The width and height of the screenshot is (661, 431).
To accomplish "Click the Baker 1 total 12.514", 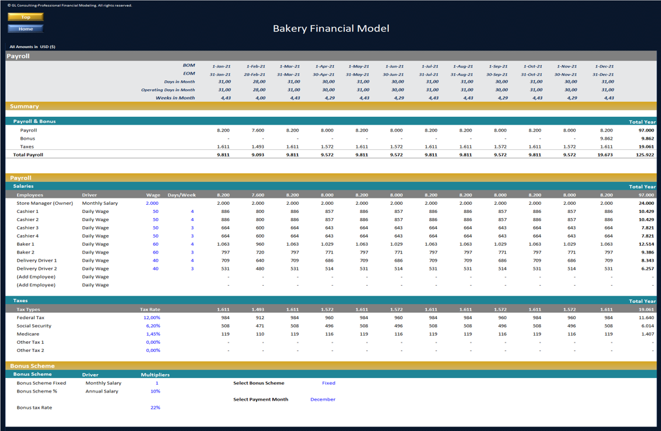I will pyautogui.click(x=646, y=244).
